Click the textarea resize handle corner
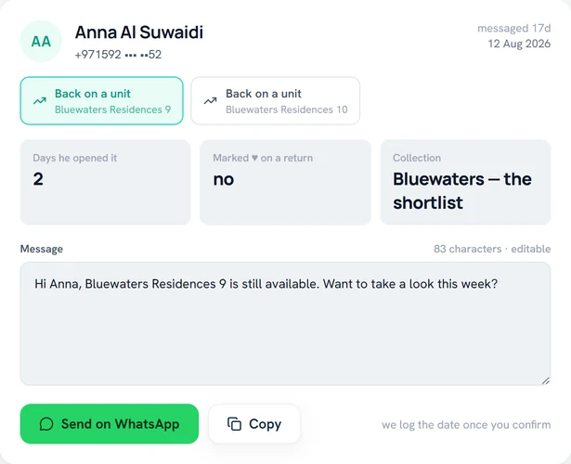Viewport: 571px width, 464px height. pos(545,380)
